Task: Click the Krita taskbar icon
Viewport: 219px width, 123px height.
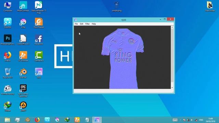Action: pos(57,120)
